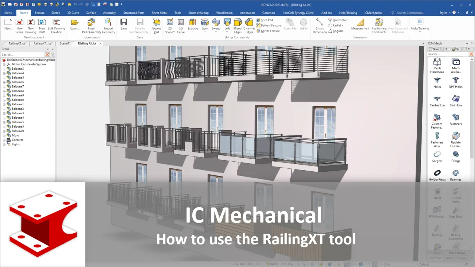Close the Railing All.ics document tab

click(101, 43)
